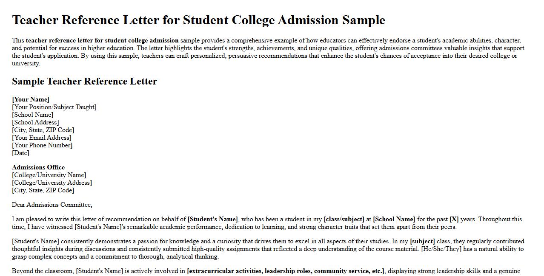The image size is (544, 276).
Task: Click the bold '[subject]' placeholder in second paragraph
Action: point(422,241)
